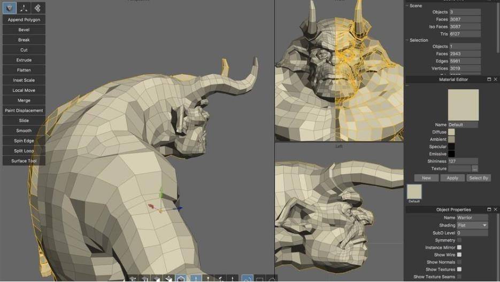Use the Extrude tool

coord(24,60)
